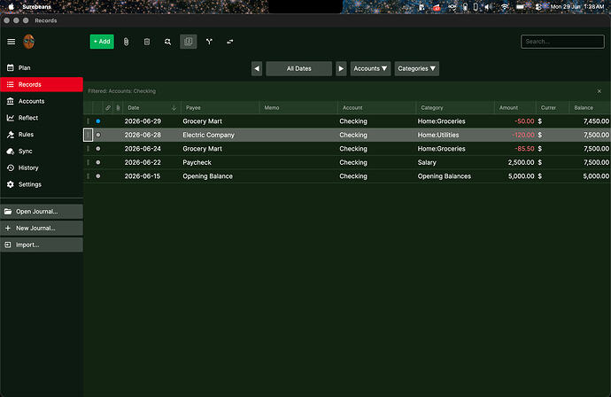Click the Opening Balance payee cell
The width and height of the screenshot is (611, 397).
click(x=220, y=176)
